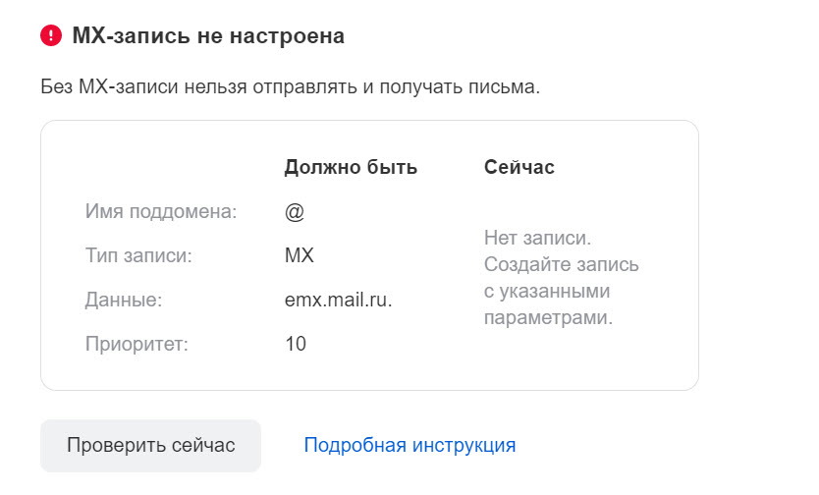Click the 'параметрами.' hint line
The image size is (819, 495).
tap(548, 317)
